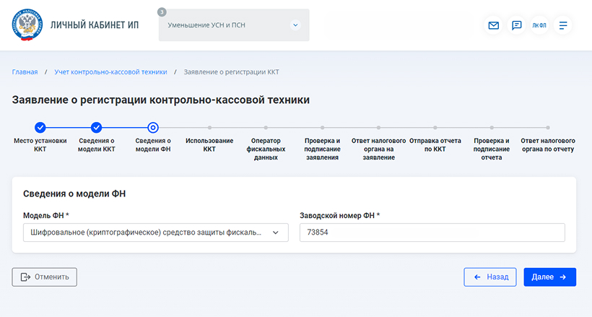This screenshot has width=592, height=317.
Task: Select the Оператор фискальных данных step
Action: tap(266, 148)
